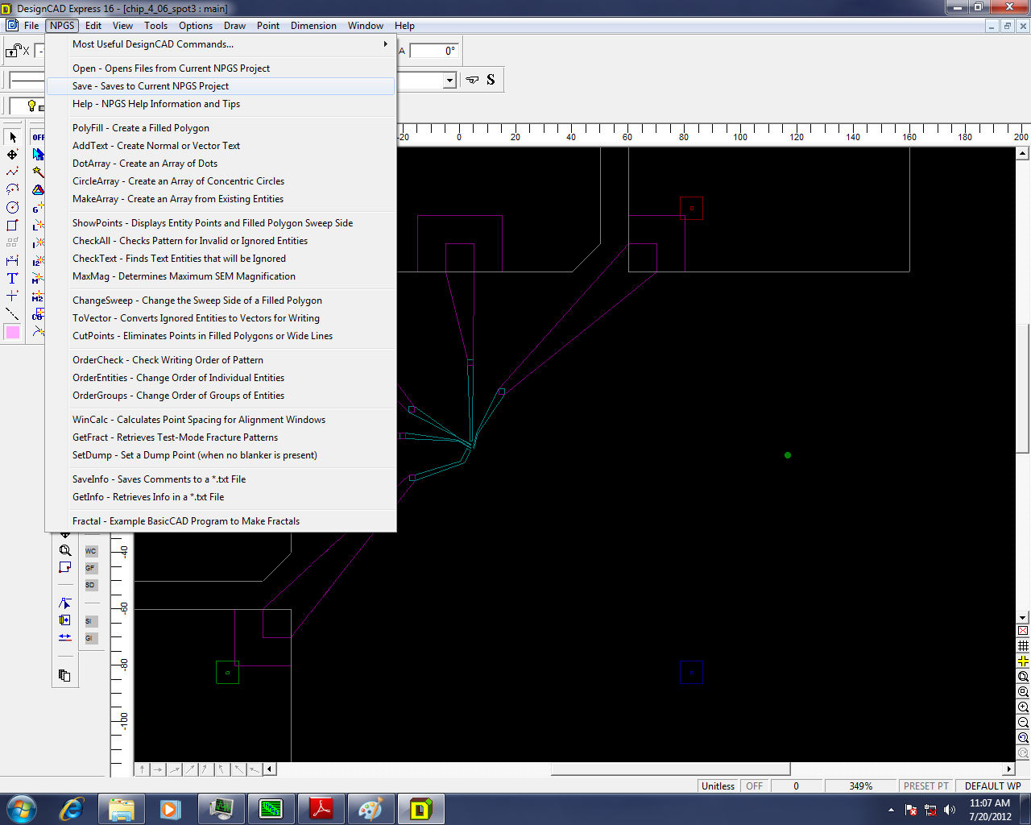This screenshot has height=825, width=1031.
Task: Click the 349% zoom status field
Action: coord(861,786)
